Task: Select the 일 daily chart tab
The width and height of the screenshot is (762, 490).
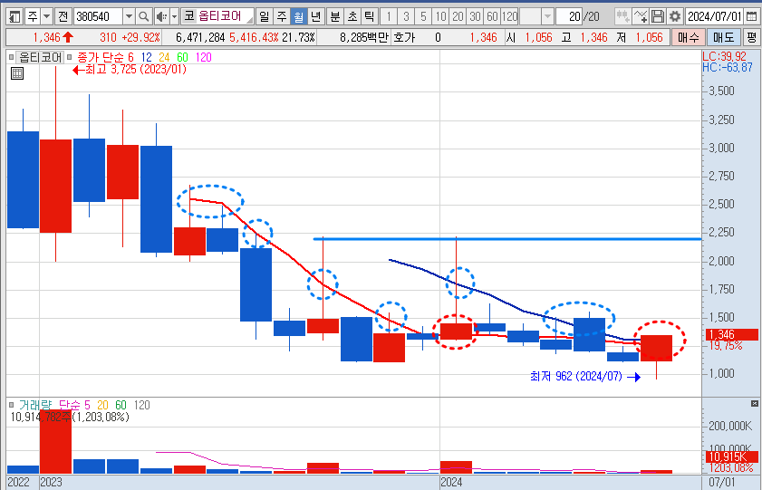Action: (x=264, y=16)
